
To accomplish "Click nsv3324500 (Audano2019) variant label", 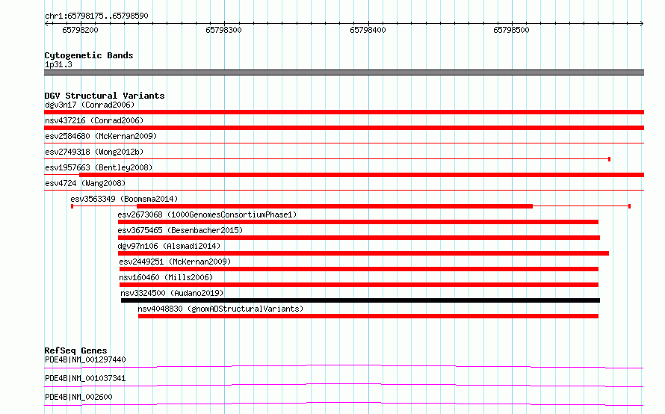I will (172, 293).
